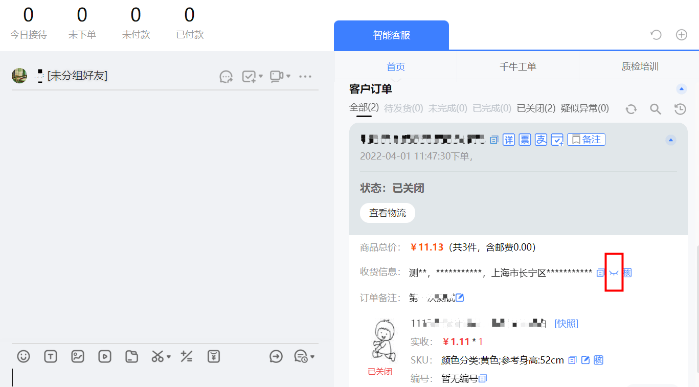Click the video sending icon in chat toolbar
Image resolution: width=699 pixels, height=387 pixels.
pyautogui.click(x=105, y=356)
